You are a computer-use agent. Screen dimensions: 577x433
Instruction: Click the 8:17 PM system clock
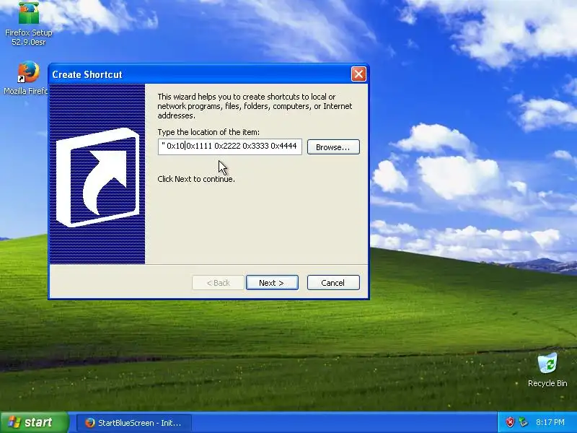[550, 422]
